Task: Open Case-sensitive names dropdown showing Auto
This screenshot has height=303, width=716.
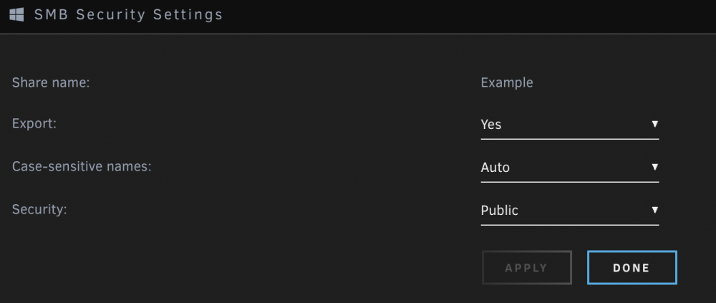Action: (x=569, y=168)
